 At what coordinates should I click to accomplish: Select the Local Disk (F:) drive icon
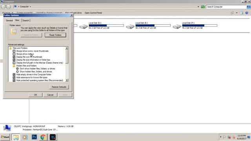pyautogui.click(x=177, y=27)
